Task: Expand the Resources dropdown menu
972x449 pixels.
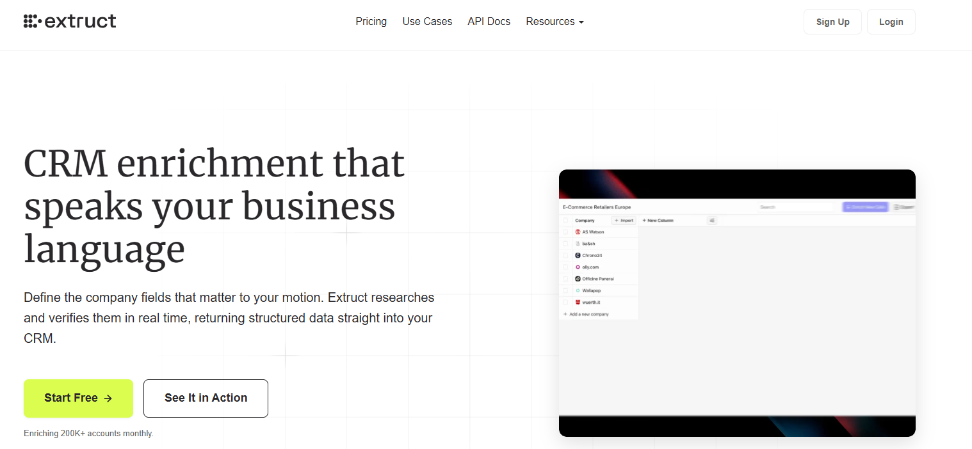Action: (555, 21)
